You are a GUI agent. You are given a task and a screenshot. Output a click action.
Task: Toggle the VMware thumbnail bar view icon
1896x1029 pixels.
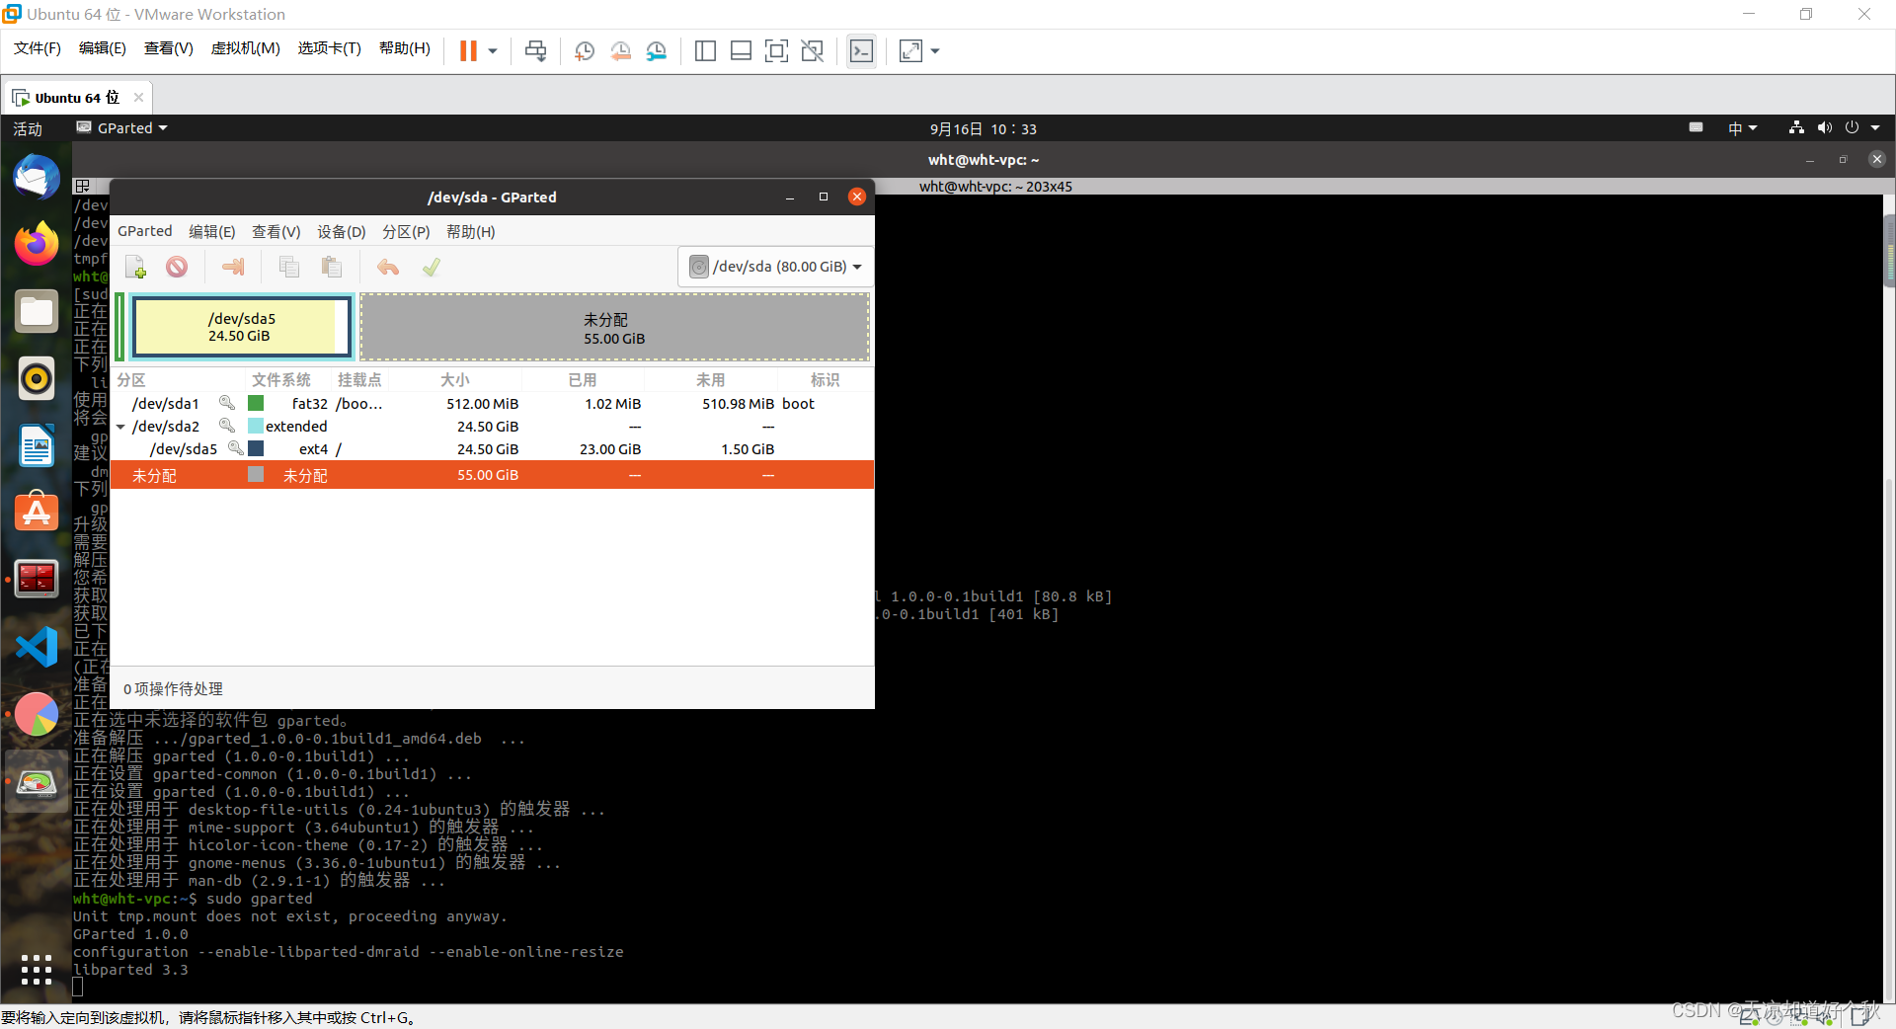pyautogui.click(x=741, y=50)
